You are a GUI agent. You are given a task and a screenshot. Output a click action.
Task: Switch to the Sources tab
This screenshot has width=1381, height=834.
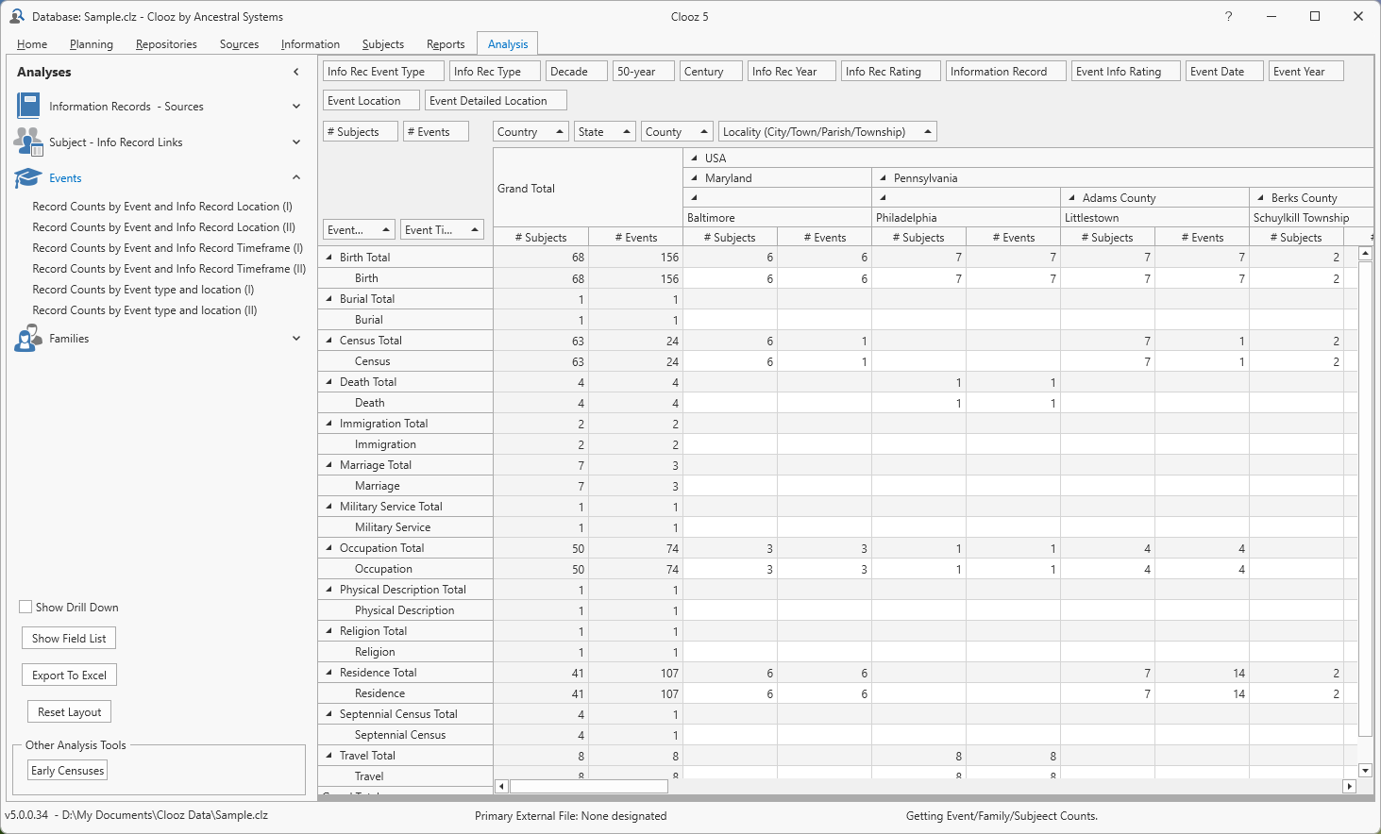(x=239, y=44)
